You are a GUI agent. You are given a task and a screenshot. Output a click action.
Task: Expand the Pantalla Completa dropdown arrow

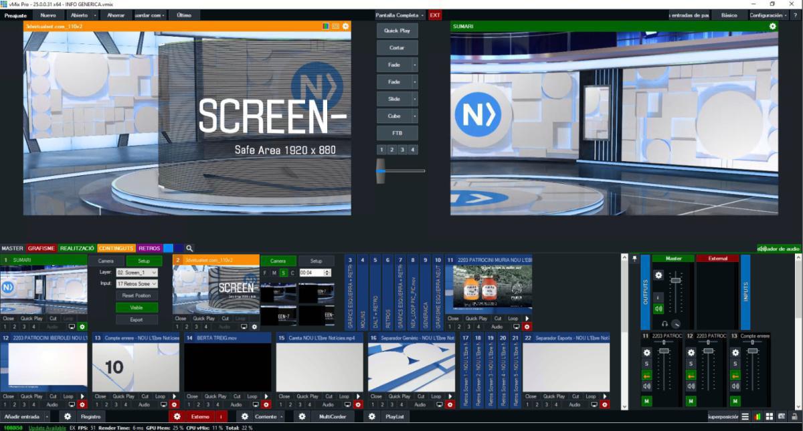423,15
